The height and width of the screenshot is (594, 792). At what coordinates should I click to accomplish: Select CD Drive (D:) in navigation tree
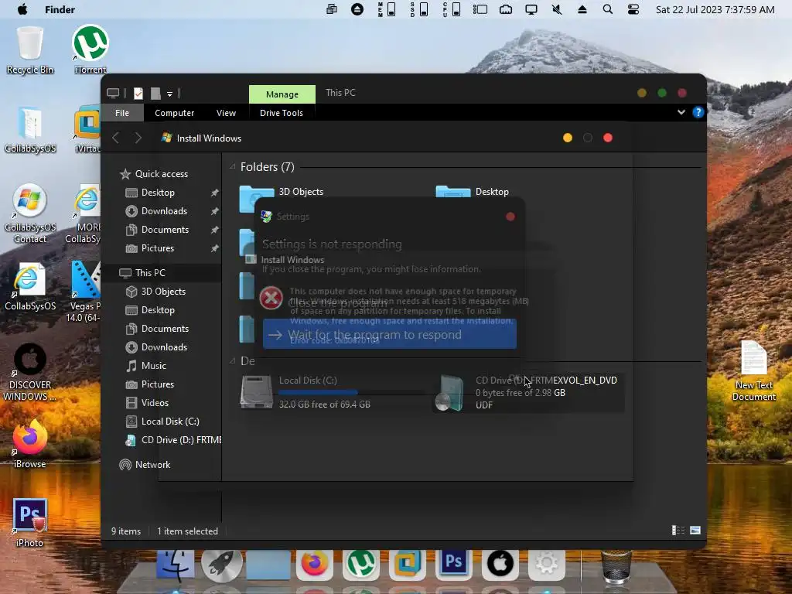pos(173,440)
